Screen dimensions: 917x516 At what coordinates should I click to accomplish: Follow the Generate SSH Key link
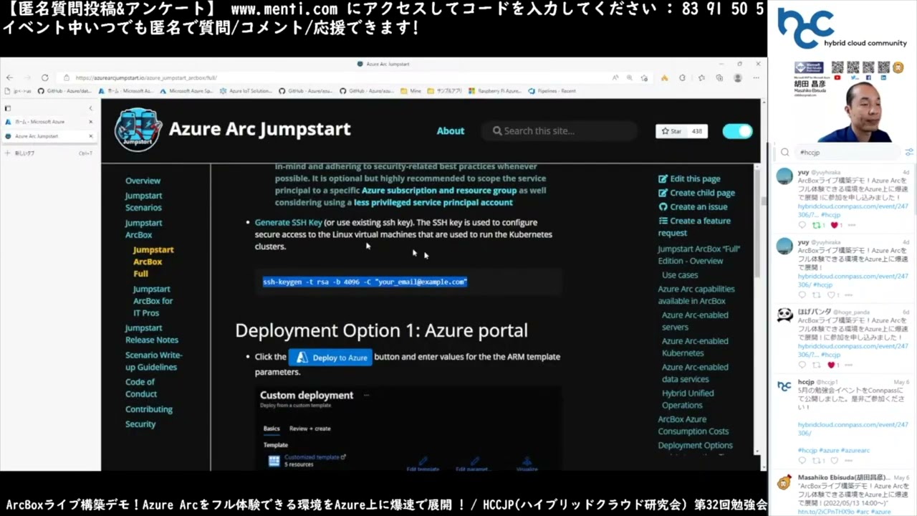tap(289, 222)
